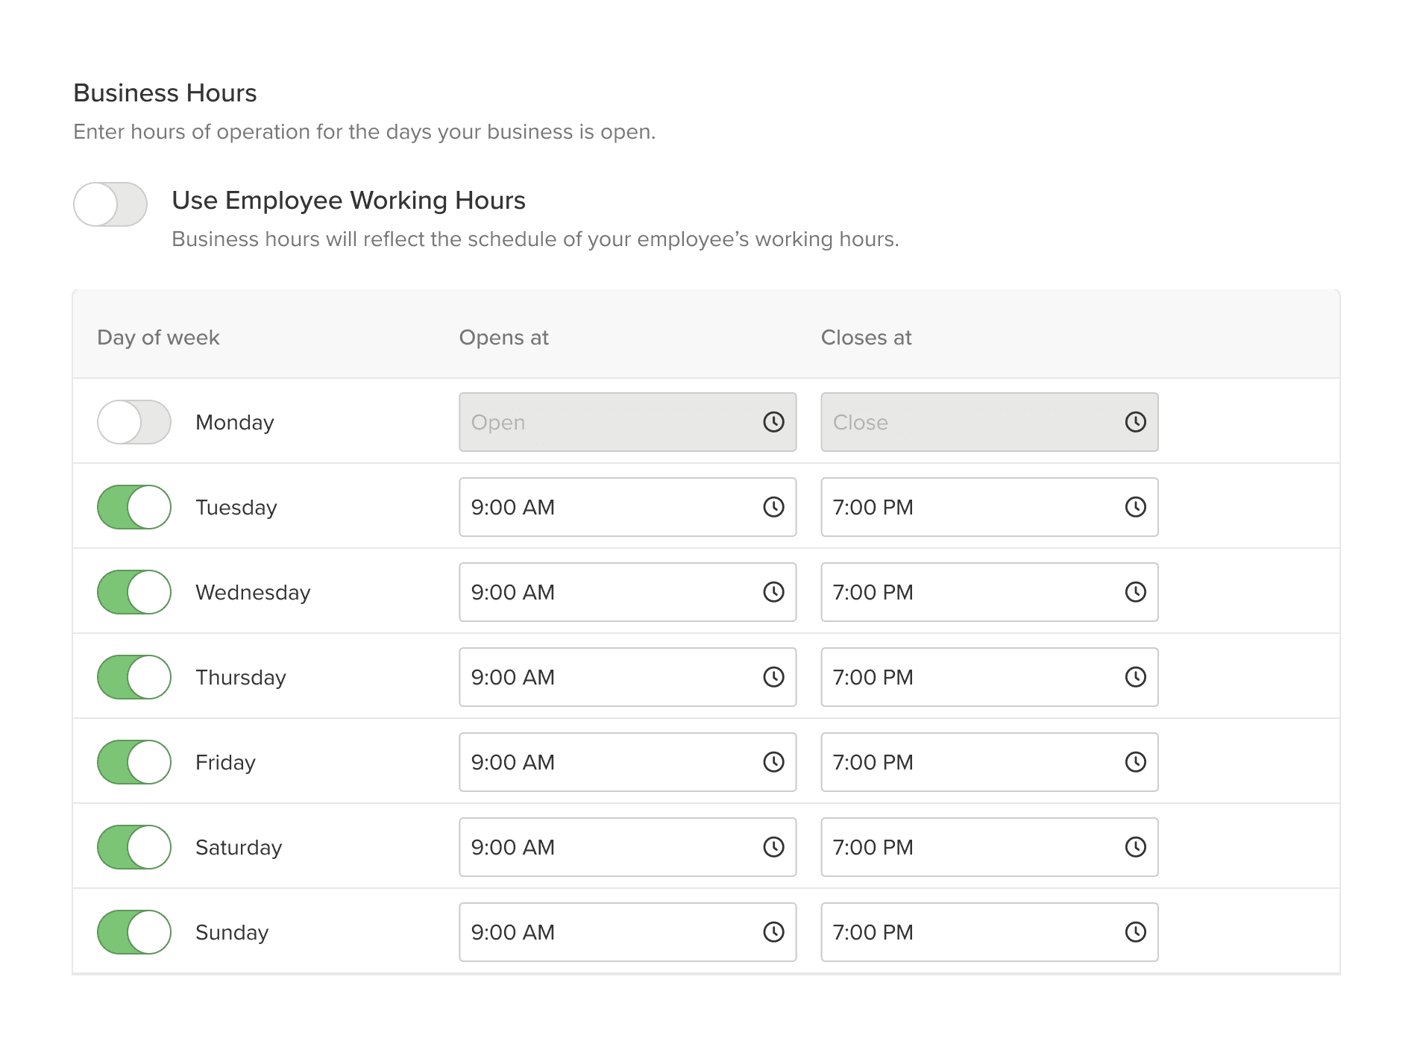
Task: Open the clock picker for Tuesday closing time
Action: 1136,507
